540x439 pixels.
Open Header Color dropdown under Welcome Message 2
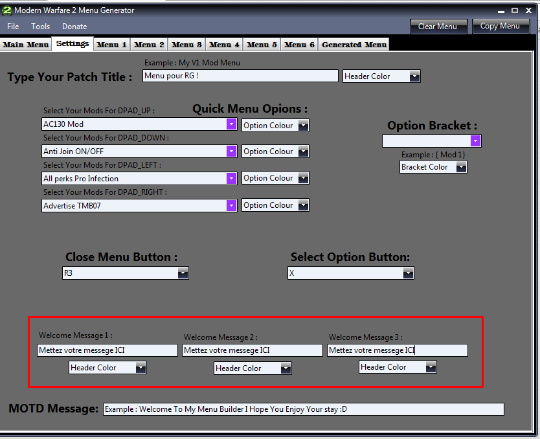tap(253, 368)
